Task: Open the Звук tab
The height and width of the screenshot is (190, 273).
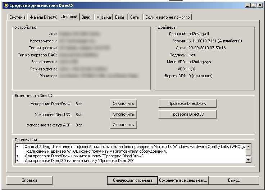Action: point(86,17)
